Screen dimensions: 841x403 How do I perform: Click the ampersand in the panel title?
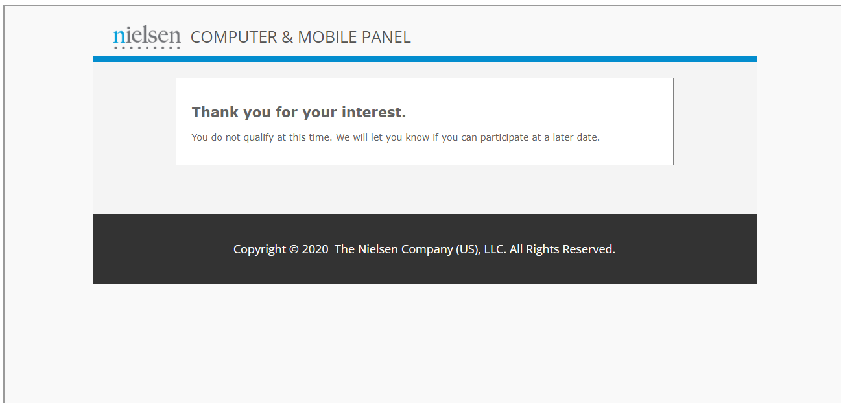[x=287, y=37]
